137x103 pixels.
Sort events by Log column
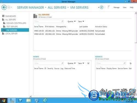[62, 68]
